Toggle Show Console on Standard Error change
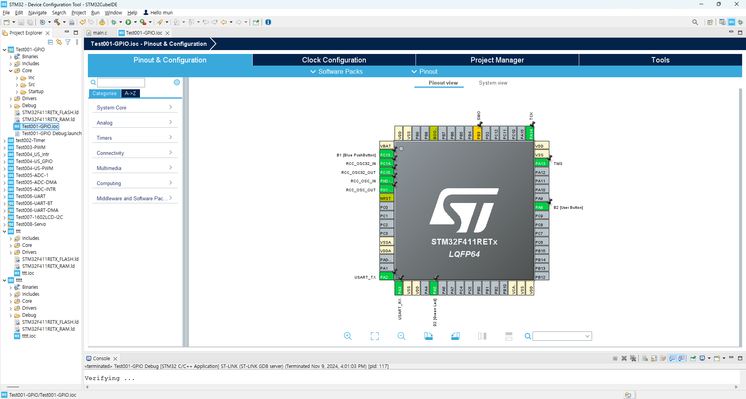The height and width of the screenshot is (399, 746). point(681,358)
